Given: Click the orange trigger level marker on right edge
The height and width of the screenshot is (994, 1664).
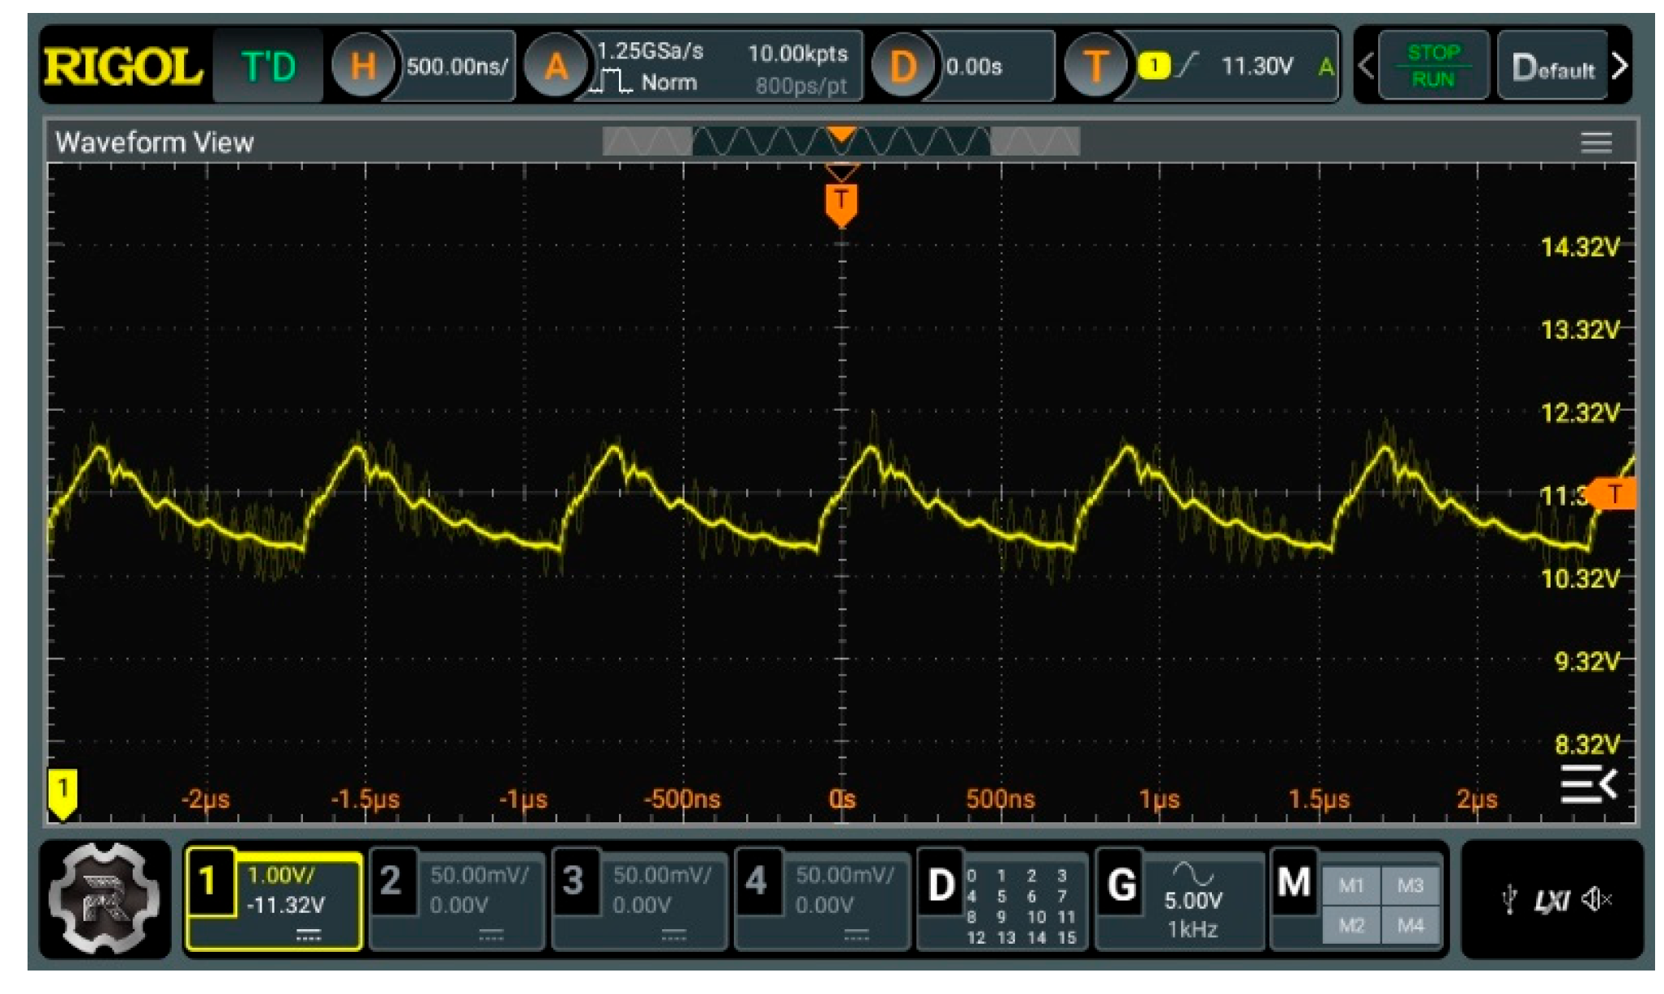Looking at the screenshot, I should click(x=1613, y=493).
